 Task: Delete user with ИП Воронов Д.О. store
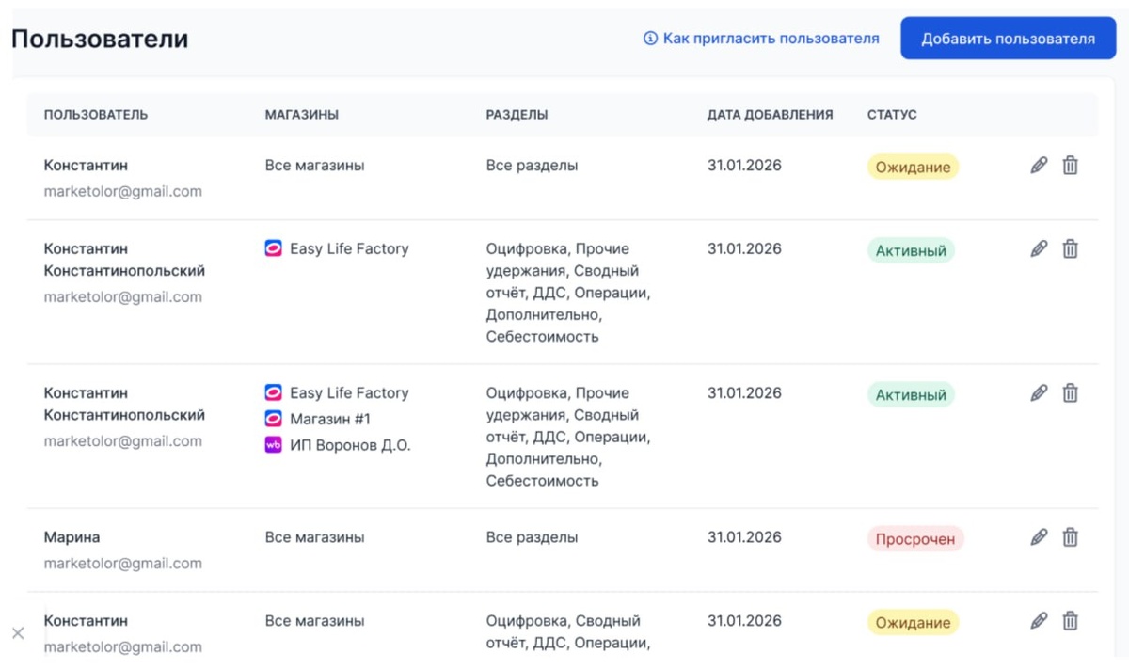coord(1070,393)
